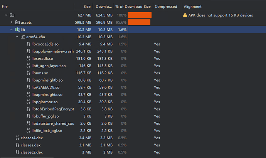
Task: Sort by the Size column header
Action: (x=87, y=7)
